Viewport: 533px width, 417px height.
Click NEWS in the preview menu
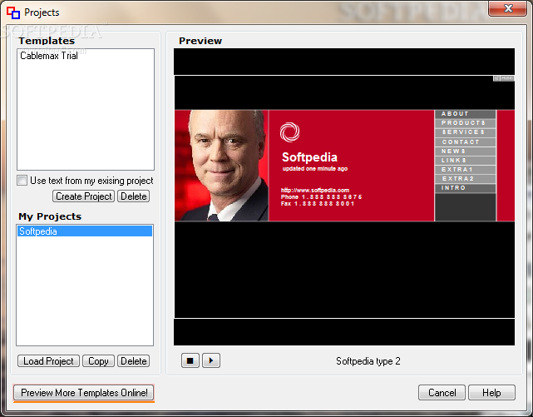point(465,151)
